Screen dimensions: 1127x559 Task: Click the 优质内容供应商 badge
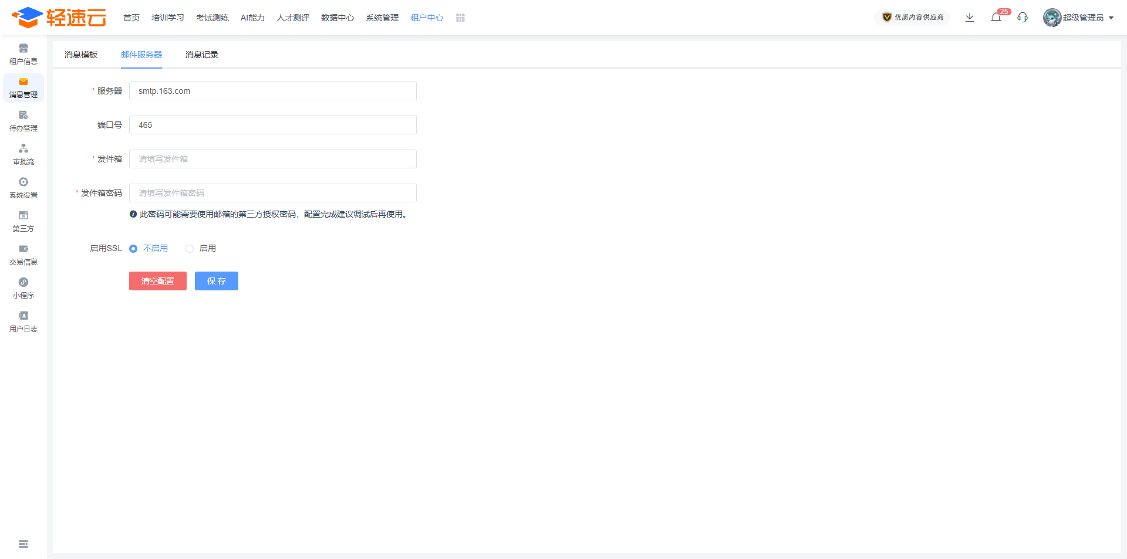tap(913, 18)
